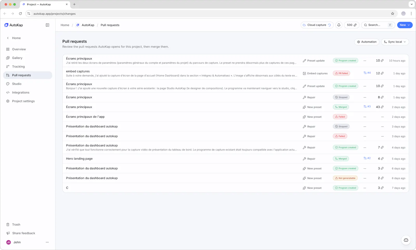
Task: Open the embed captures pull request
Action: [x=236, y=73]
